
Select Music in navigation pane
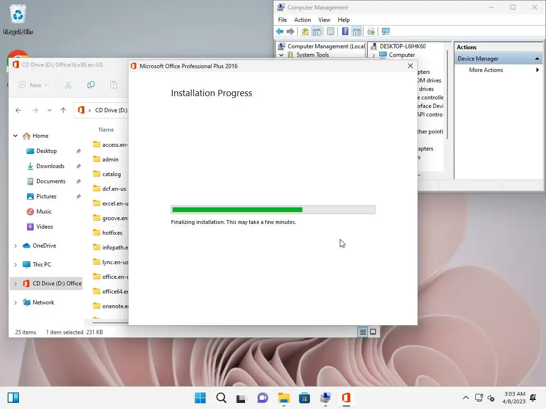44,212
